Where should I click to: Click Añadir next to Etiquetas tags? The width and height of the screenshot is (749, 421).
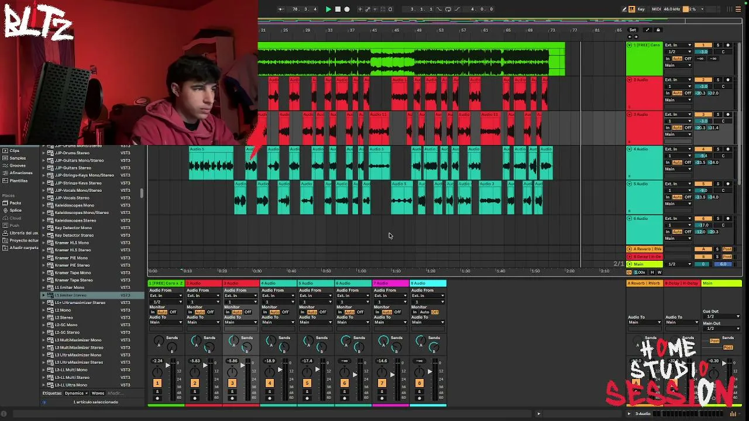(x=115, y=394)
